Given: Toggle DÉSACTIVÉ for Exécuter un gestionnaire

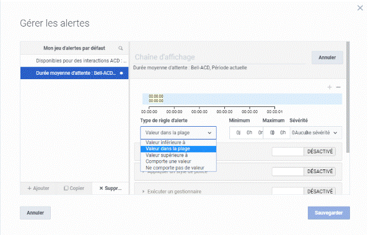Looking at the screenshot, I should [304, 191].
